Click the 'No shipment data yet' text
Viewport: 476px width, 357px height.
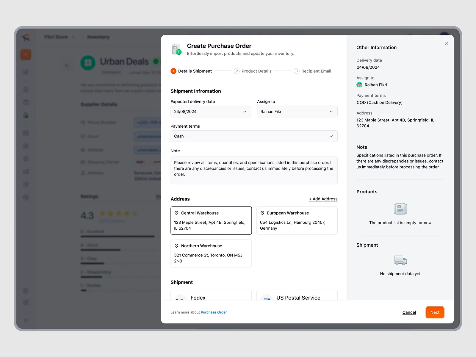tap(400, 274)
